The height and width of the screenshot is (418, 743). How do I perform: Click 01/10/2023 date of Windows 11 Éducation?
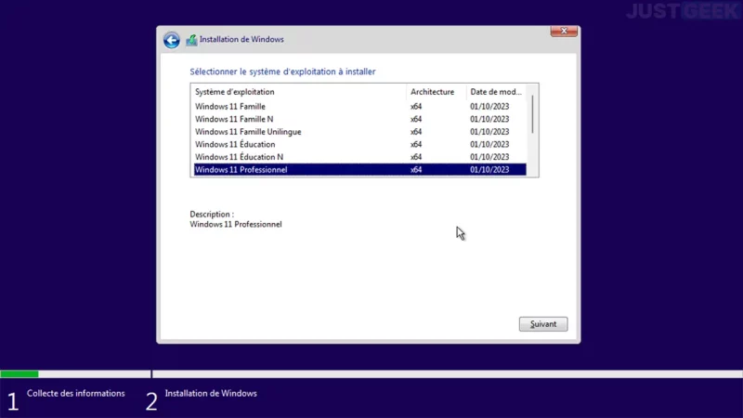(x=489, y=144)
